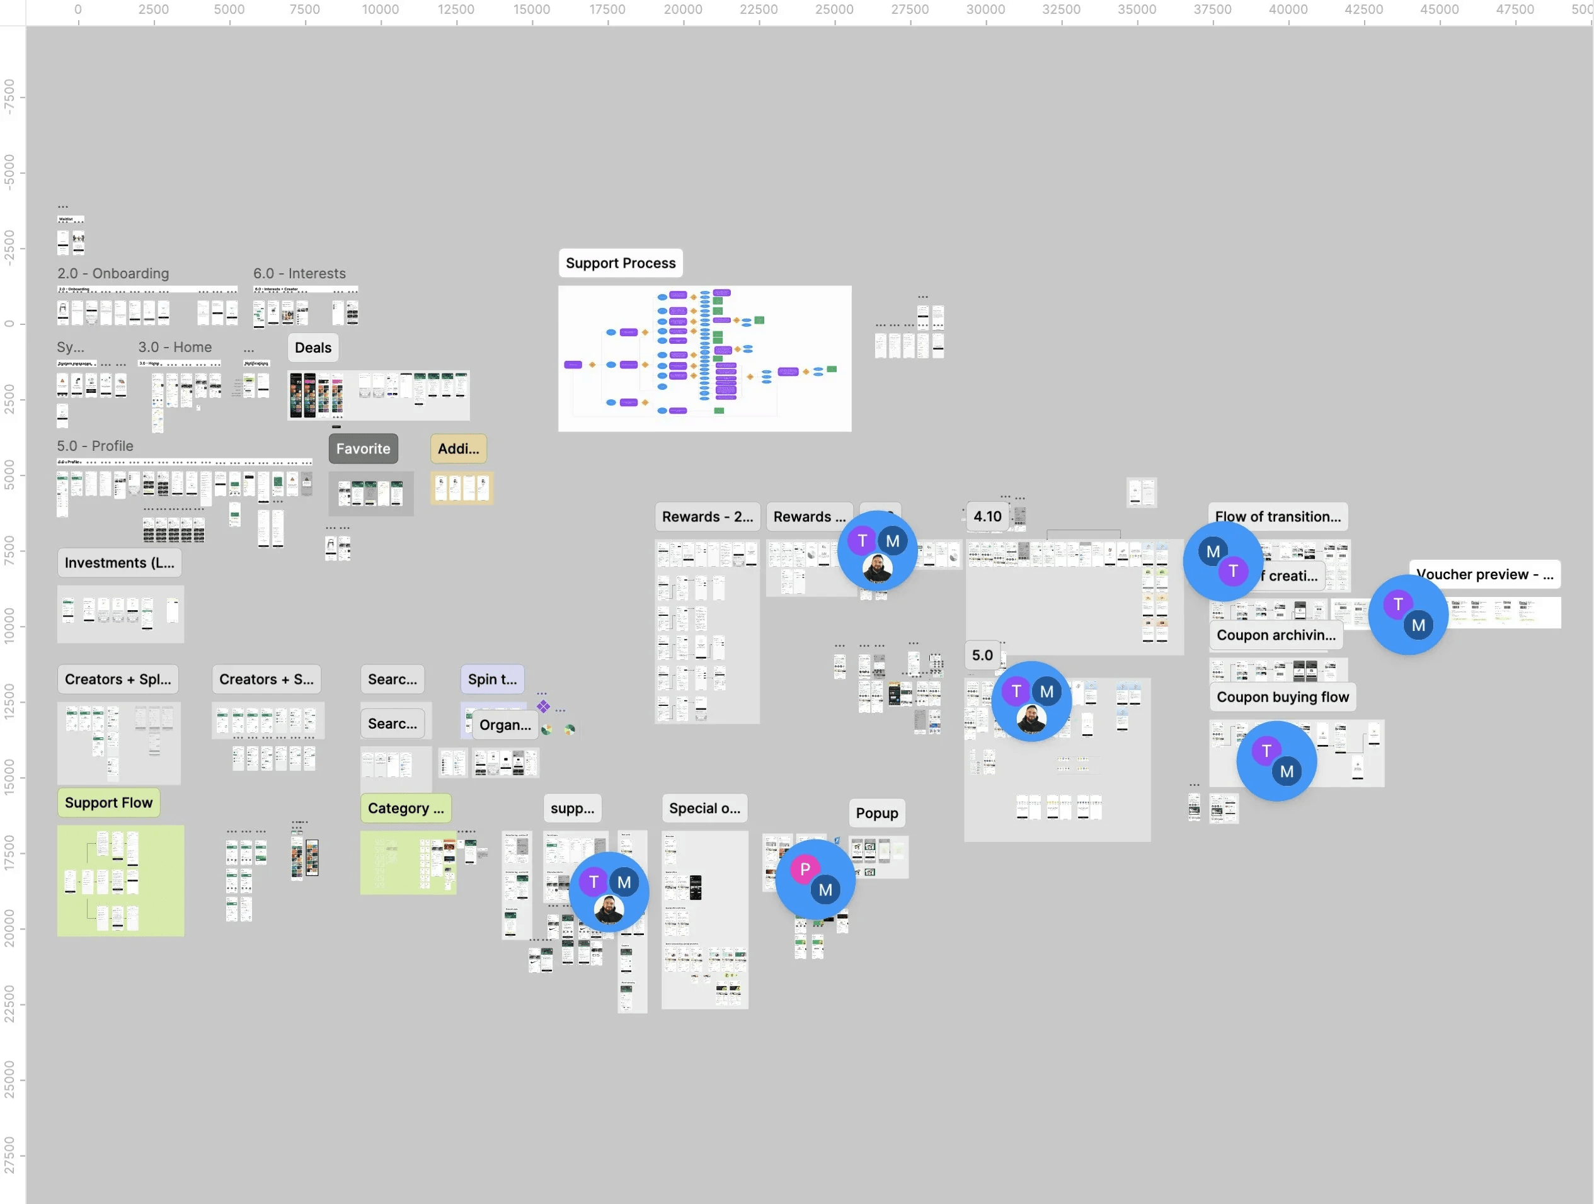This screenshot has height=1204, width=1594.
Task: Select the Creators + Spl... section label
Action: [118, 679]
